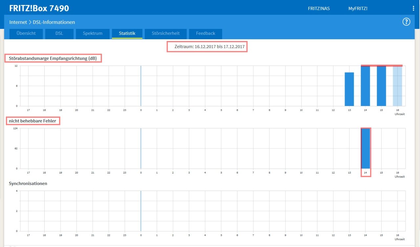Click Internet in the breadcrumb path
The width and height of the screenshot is (420, 247).
[18, 22]
